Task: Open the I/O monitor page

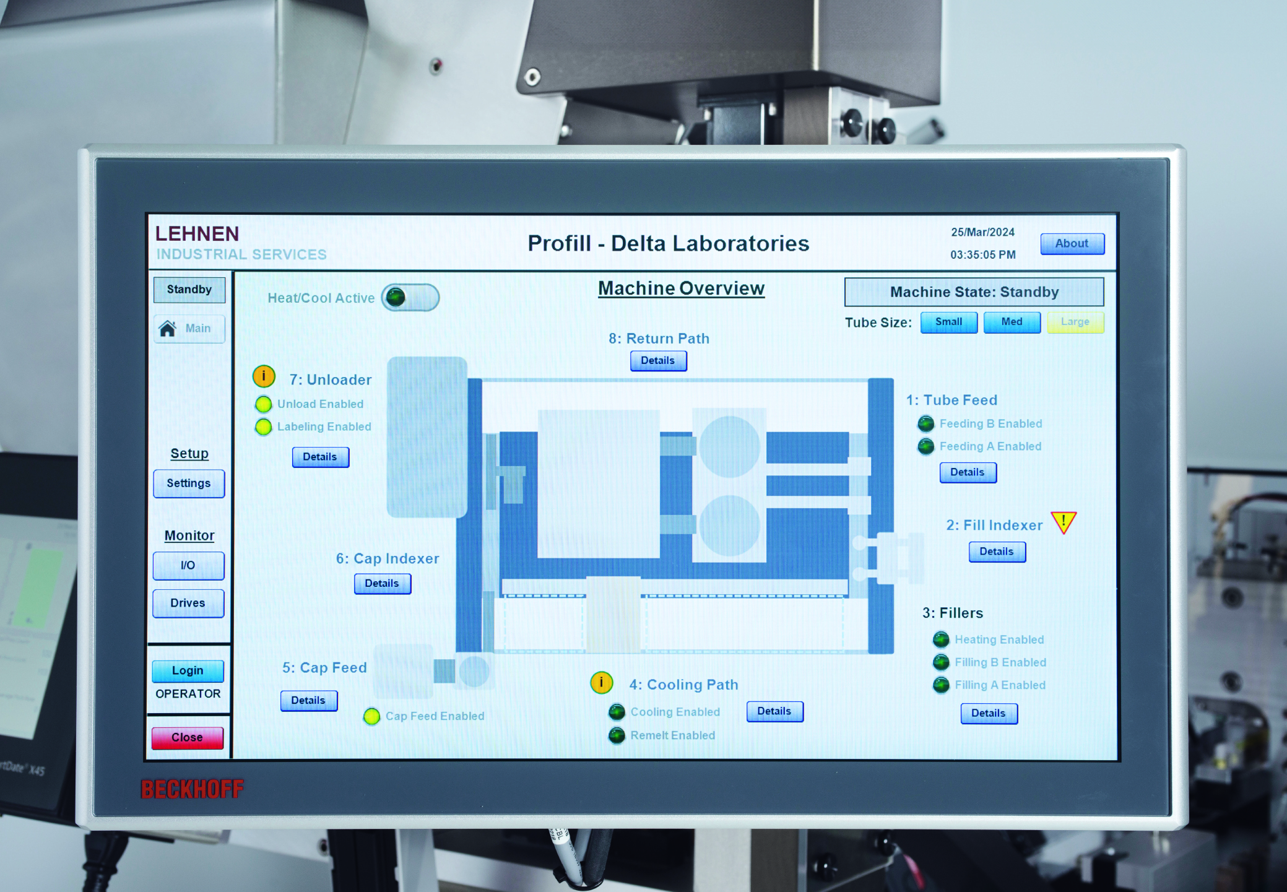Action: pos(188,566)
